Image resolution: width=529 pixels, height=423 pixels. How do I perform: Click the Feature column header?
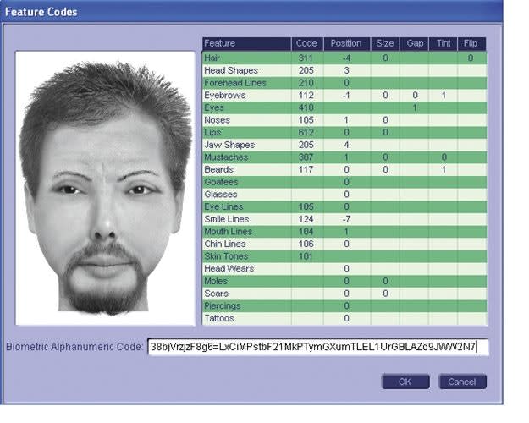point(245,43)
